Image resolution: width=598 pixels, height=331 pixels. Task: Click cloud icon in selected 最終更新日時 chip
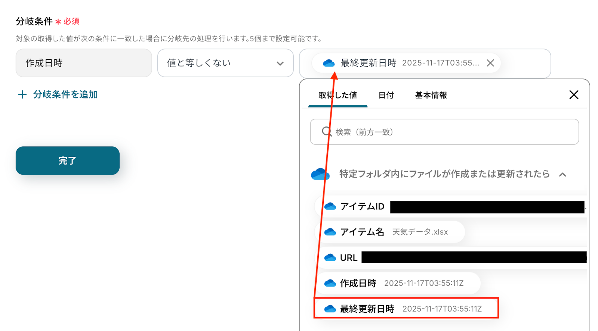click(329, 63)
